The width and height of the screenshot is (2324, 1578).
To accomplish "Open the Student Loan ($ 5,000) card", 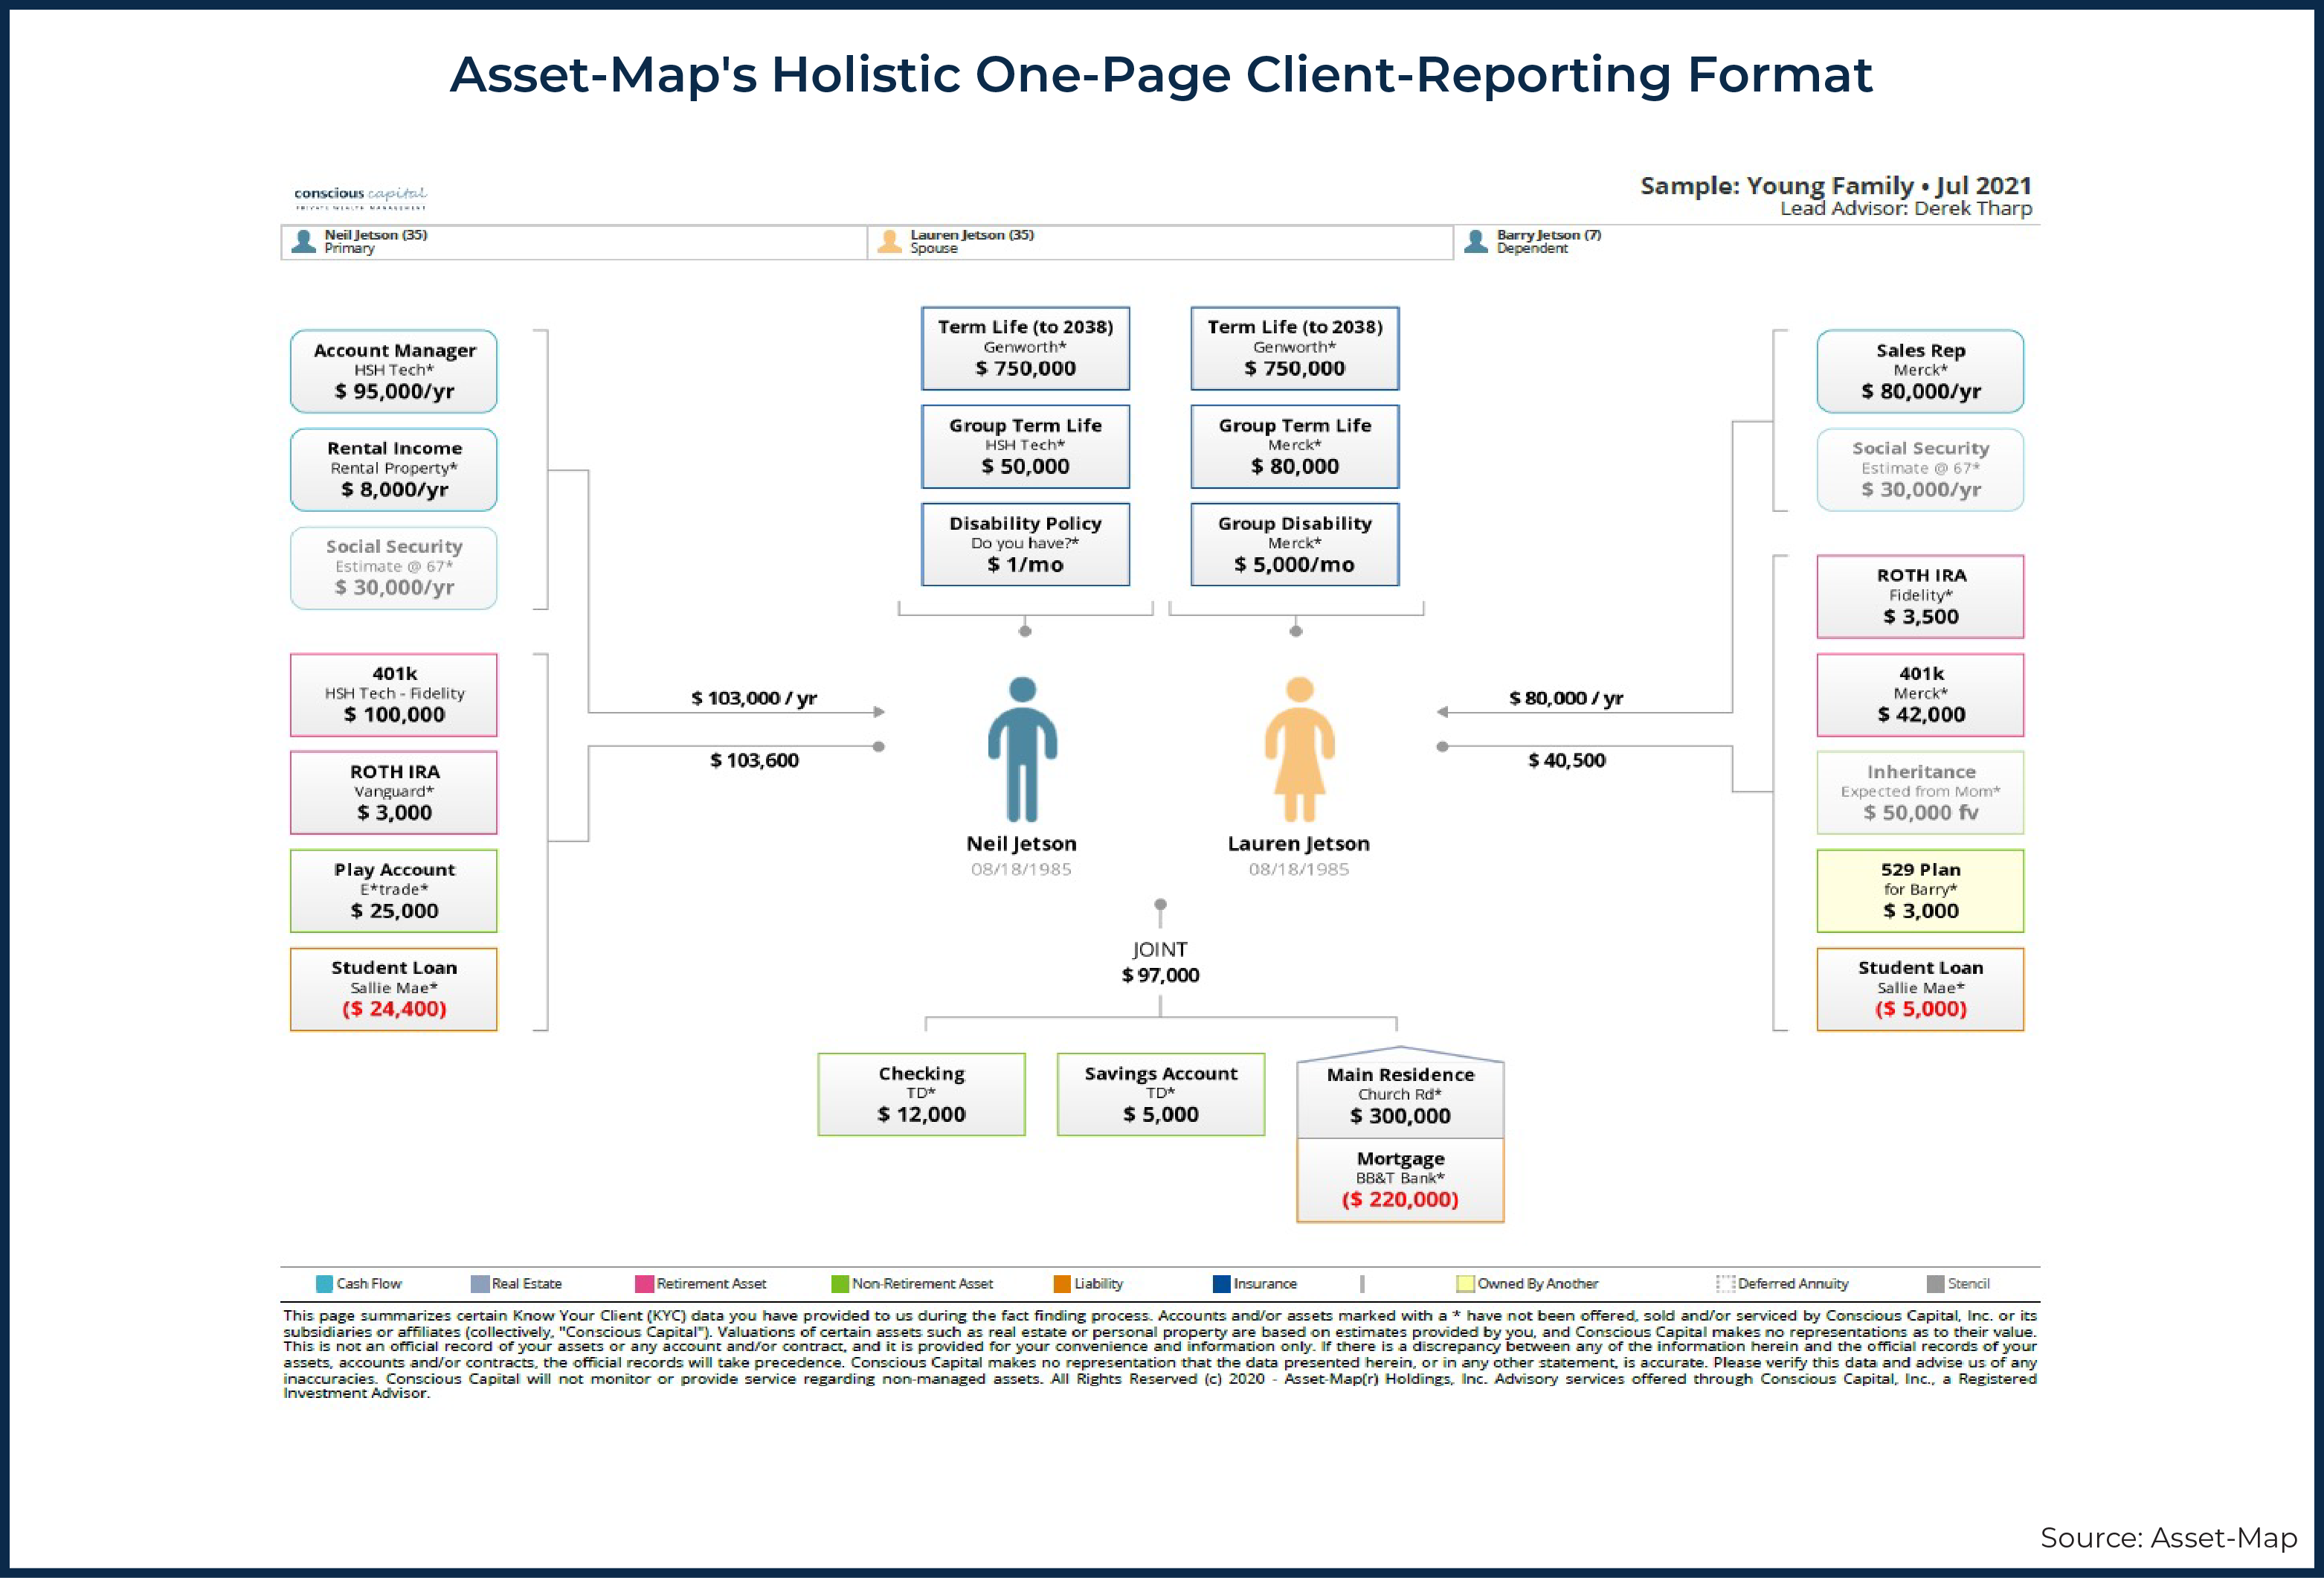I will (1920, 989).
